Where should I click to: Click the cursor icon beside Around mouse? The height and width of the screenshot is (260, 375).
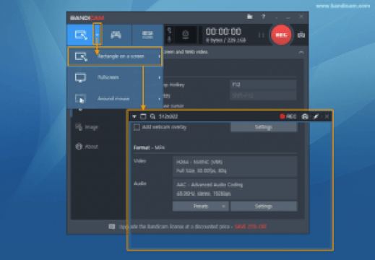click(80, 98)
